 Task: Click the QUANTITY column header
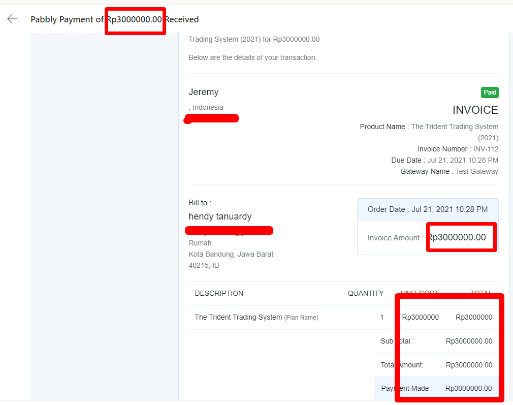pyautogui.click(x=365, y=293)
